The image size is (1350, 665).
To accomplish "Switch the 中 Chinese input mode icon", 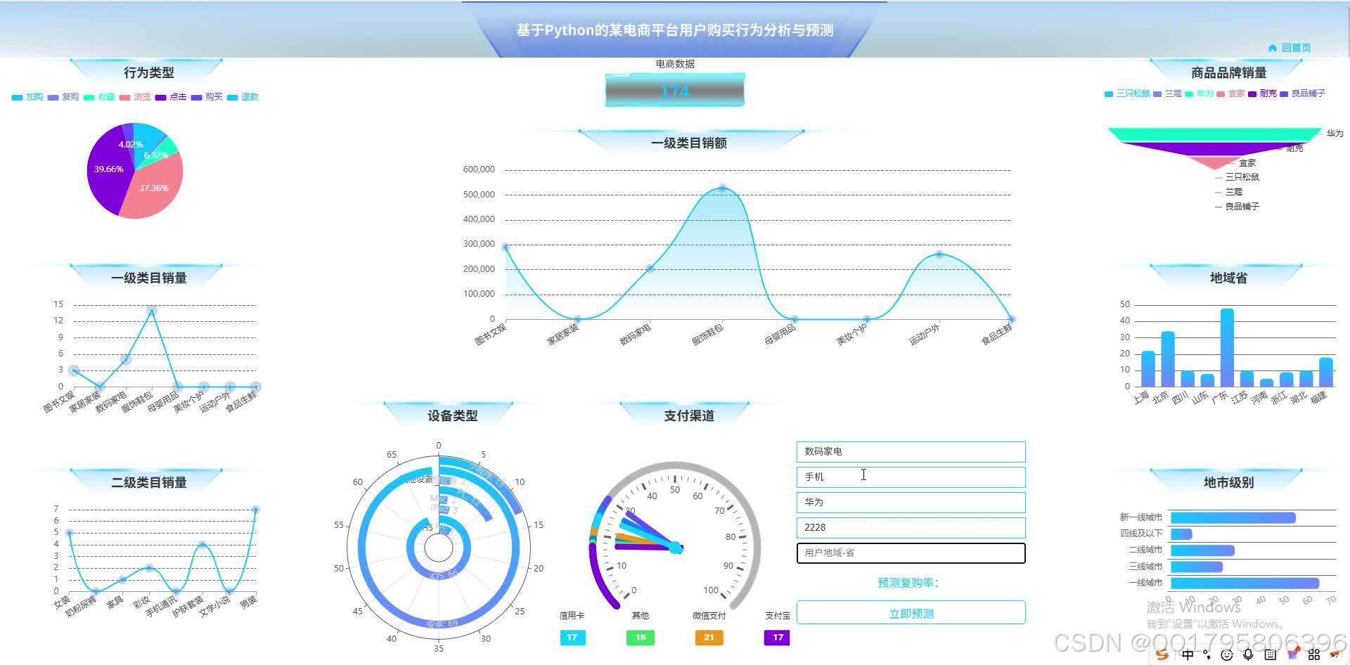I will coord(1188,654).
